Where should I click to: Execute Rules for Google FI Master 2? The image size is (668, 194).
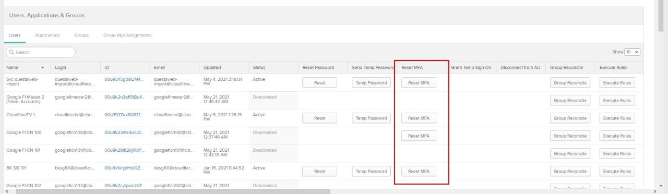(617, 101)
